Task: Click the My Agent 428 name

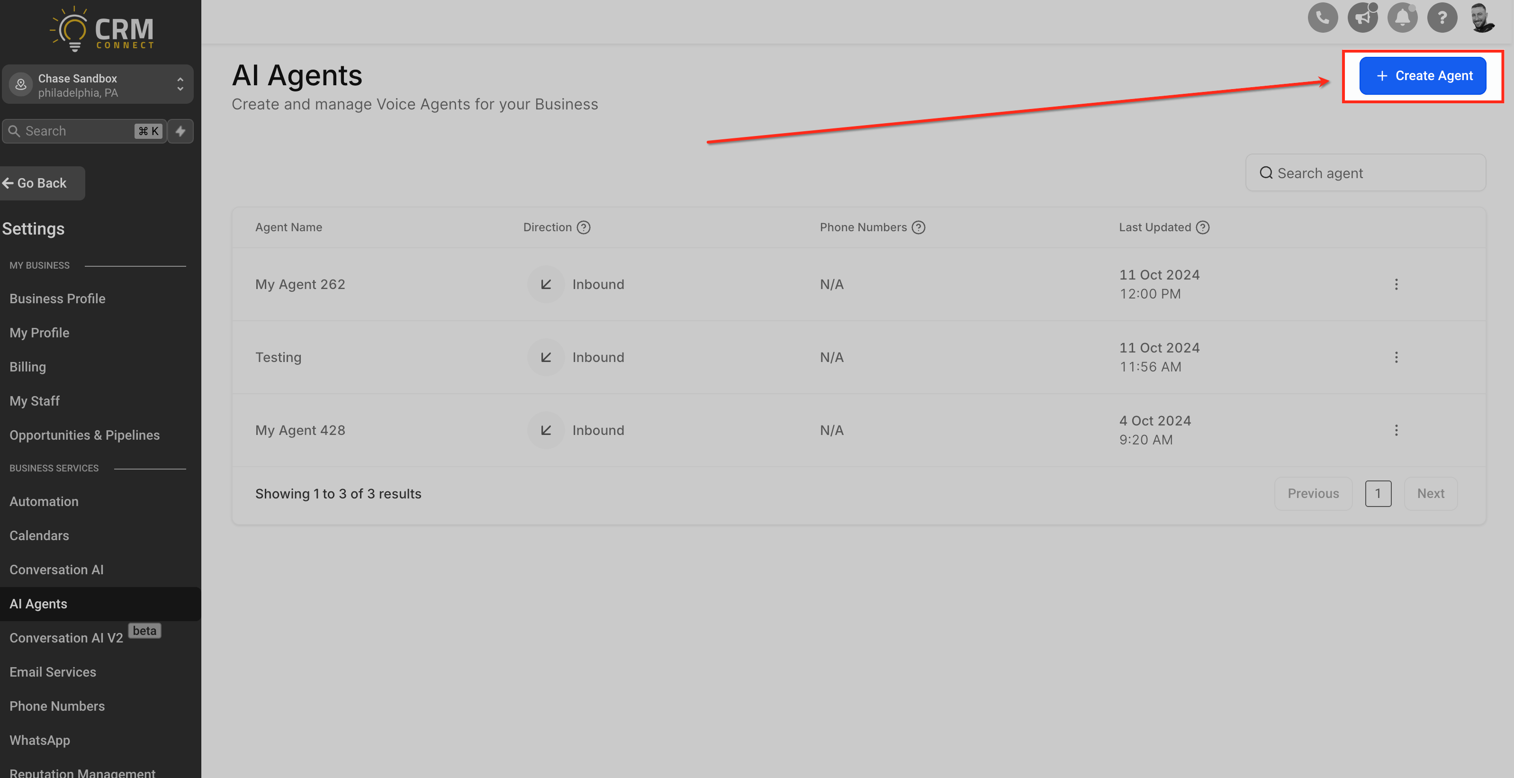Action: tap(300, 430)
